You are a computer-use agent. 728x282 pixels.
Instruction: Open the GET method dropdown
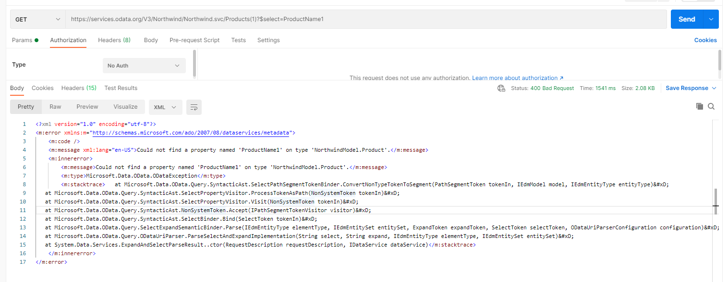pyautogui.click(x=37, y=19)
